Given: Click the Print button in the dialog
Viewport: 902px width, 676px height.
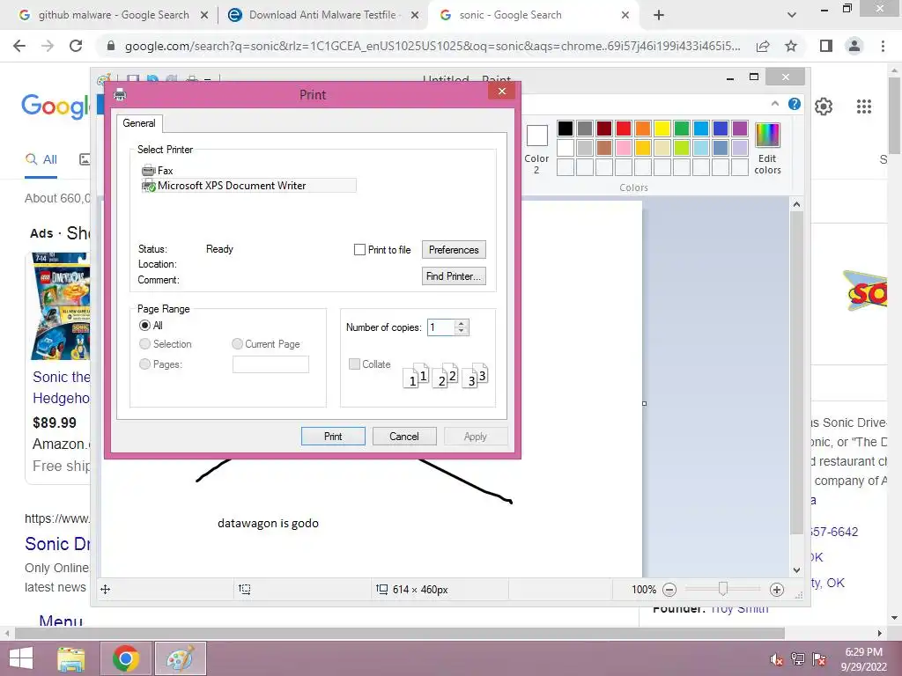Looking at the screenshot, I should (x=332, y=437).
